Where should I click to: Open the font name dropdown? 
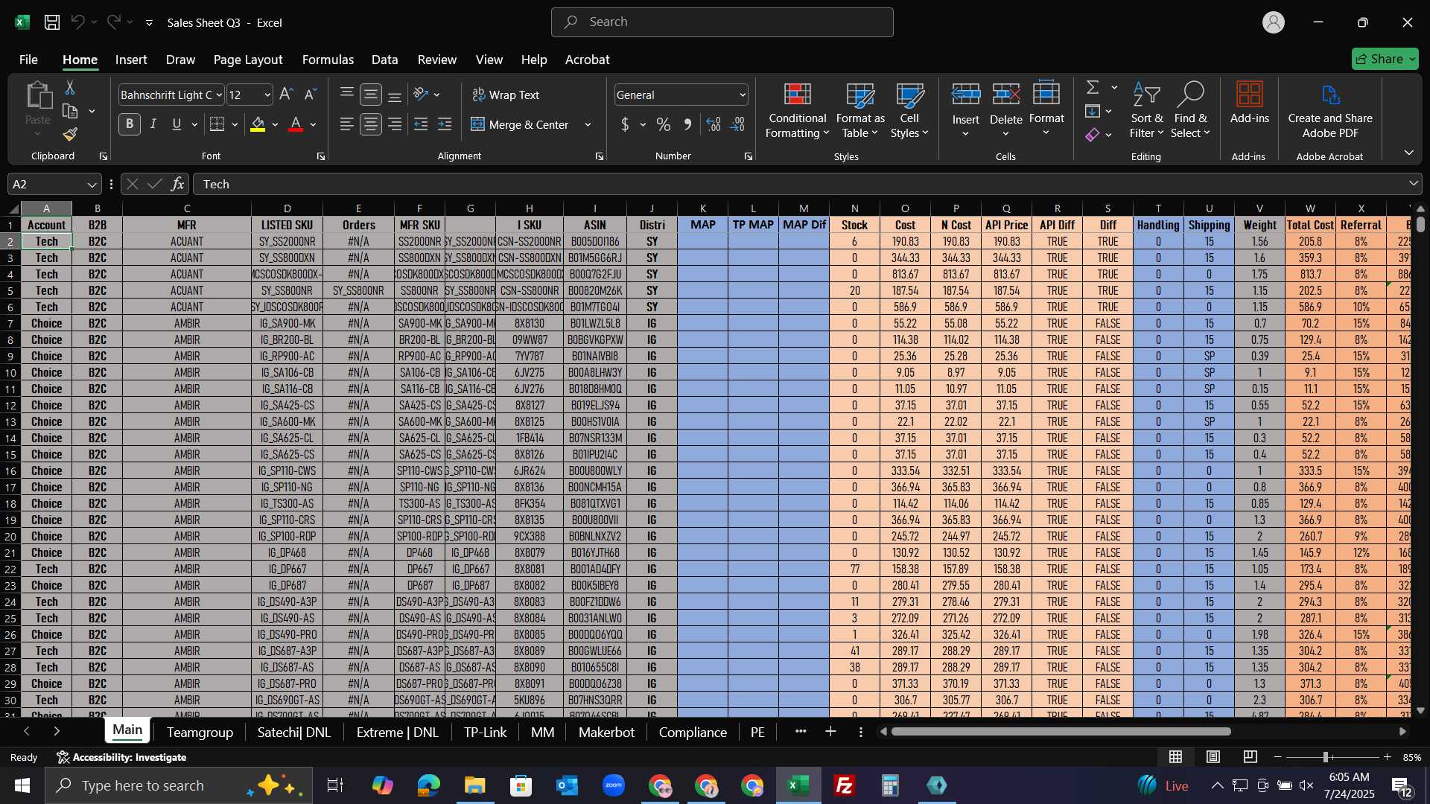click(219, 95)
